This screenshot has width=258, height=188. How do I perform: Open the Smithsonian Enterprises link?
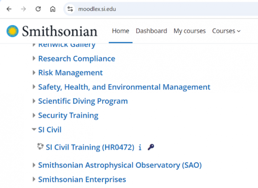click(x=82, y=179)
